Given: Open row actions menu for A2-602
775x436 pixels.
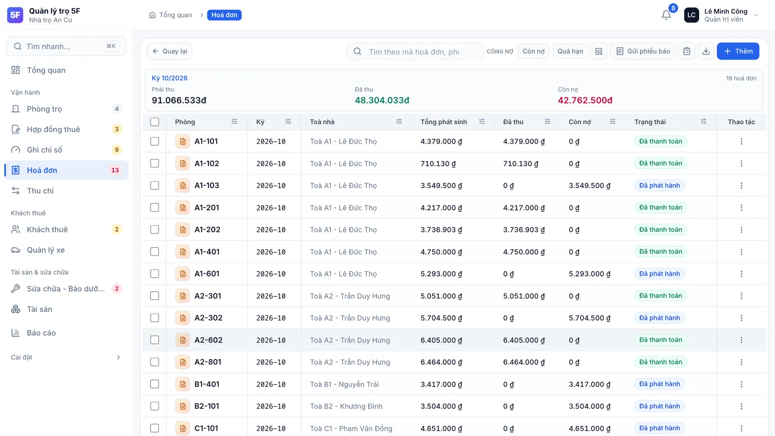Looking at the screenshot, I should coord(741,340).
